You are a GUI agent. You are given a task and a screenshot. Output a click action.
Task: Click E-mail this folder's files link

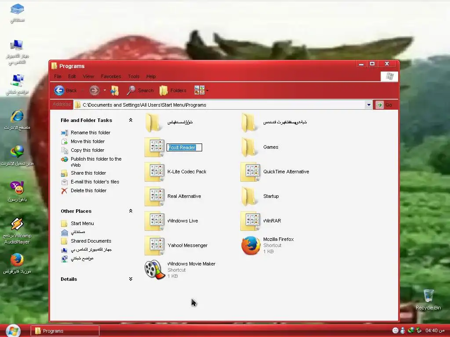(95, 182)
